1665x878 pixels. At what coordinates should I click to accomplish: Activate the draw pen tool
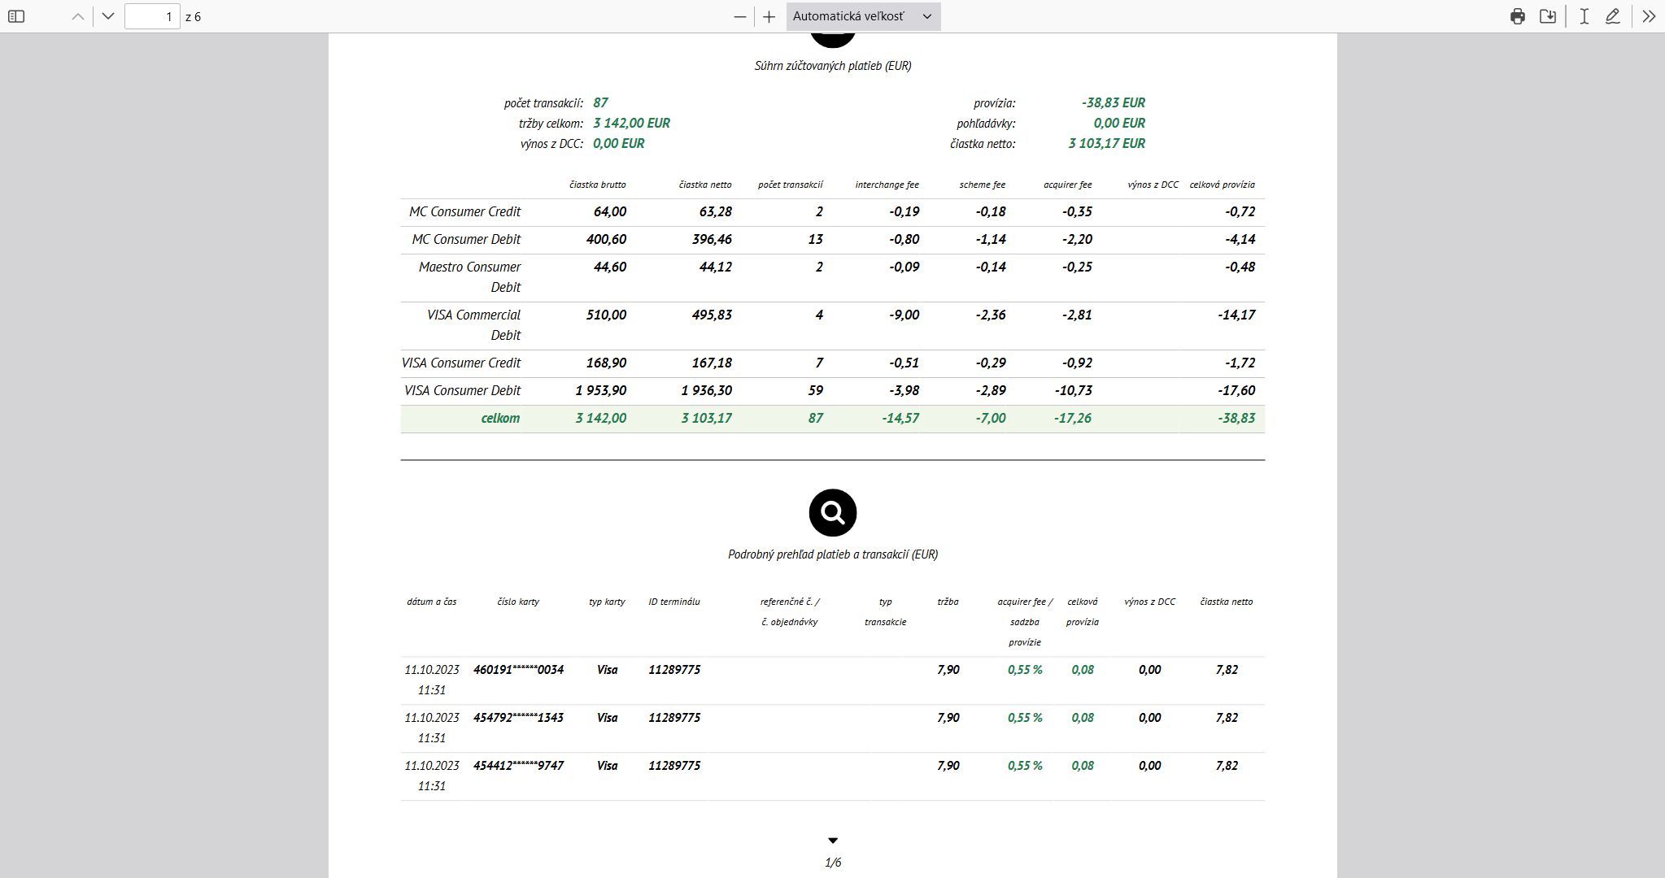tap(1612, 16)
